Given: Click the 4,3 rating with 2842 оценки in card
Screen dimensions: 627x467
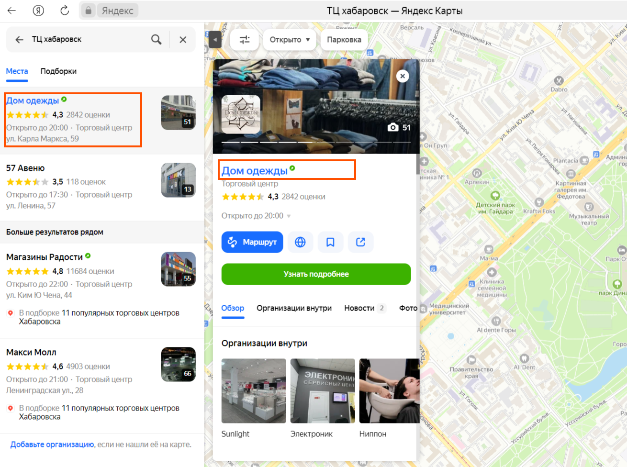Looking at the screenshot, I should pos(273,197).
